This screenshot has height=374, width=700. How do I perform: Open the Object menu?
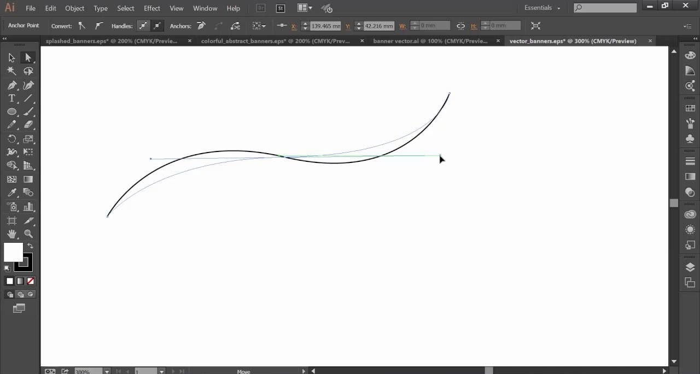74,8
